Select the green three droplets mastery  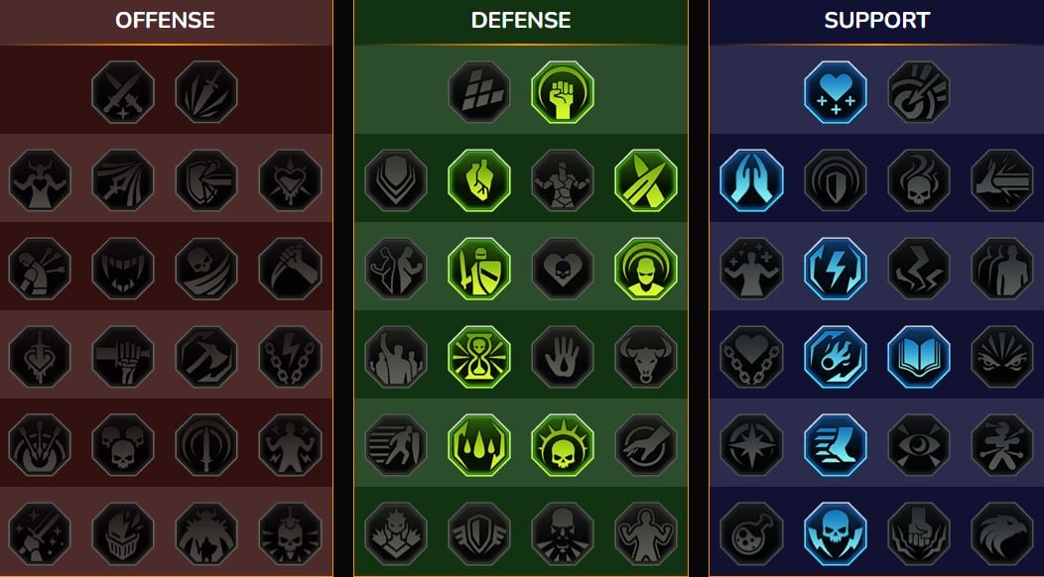click(x=479, y=445)
